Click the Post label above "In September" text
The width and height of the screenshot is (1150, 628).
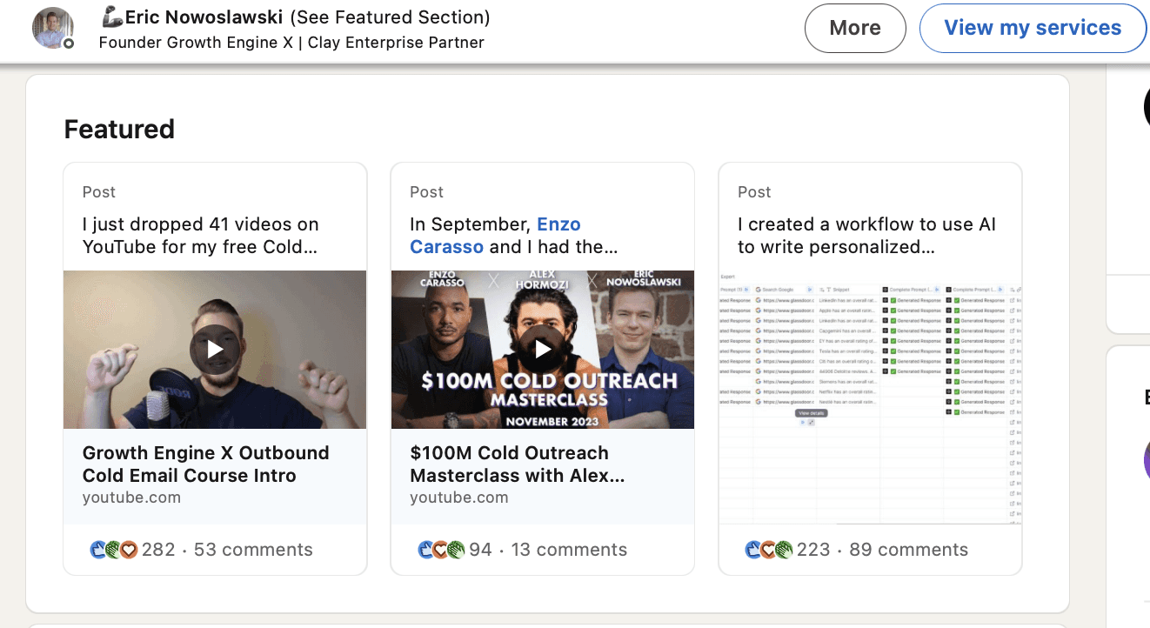426,192
